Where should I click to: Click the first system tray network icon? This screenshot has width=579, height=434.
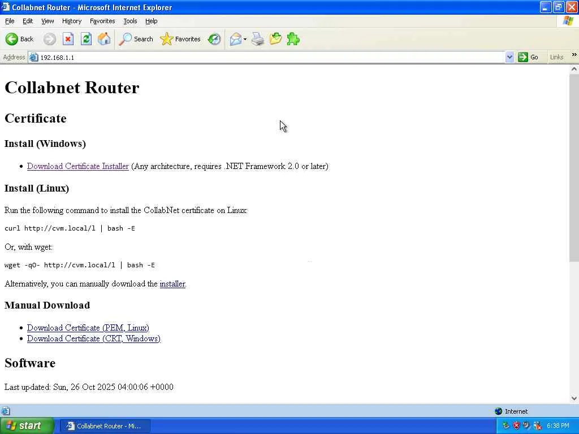pyautogui.click(x=505, y=426)
